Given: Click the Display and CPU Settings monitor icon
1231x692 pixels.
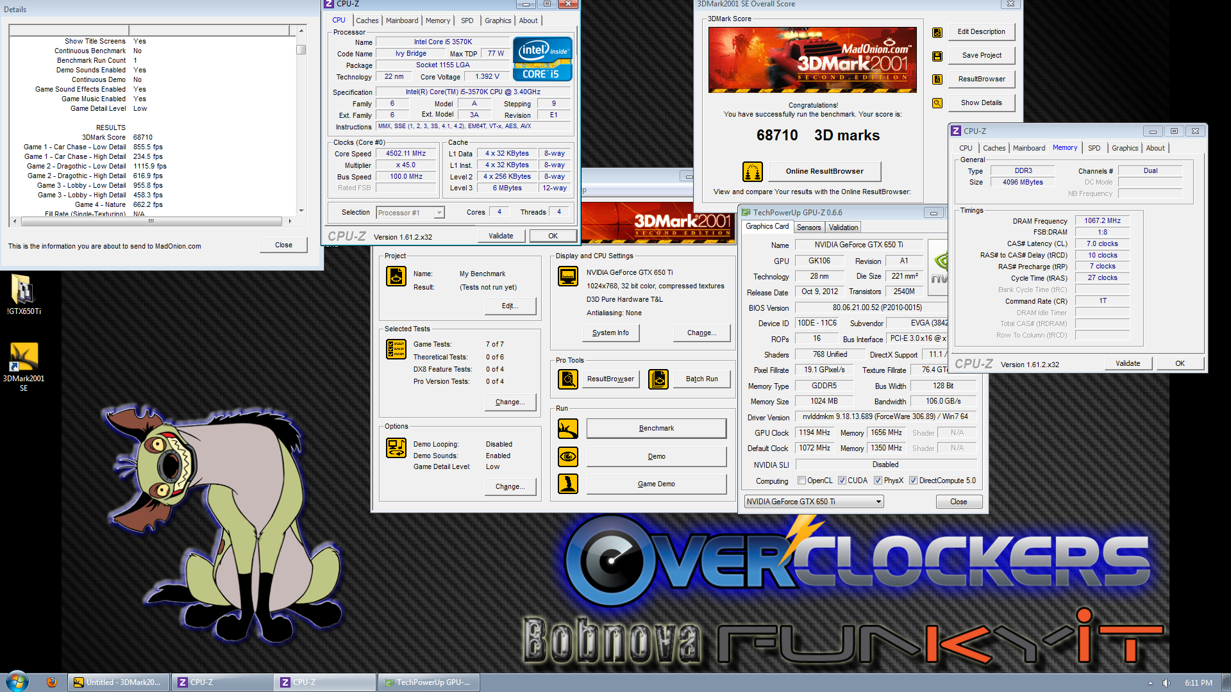Looking at the screenshot, I should click(x=568, y=276).
